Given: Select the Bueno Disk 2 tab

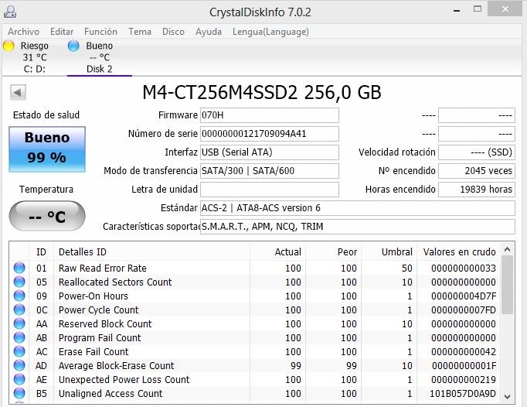Looking at the screenshot, I should coord(99,57).
